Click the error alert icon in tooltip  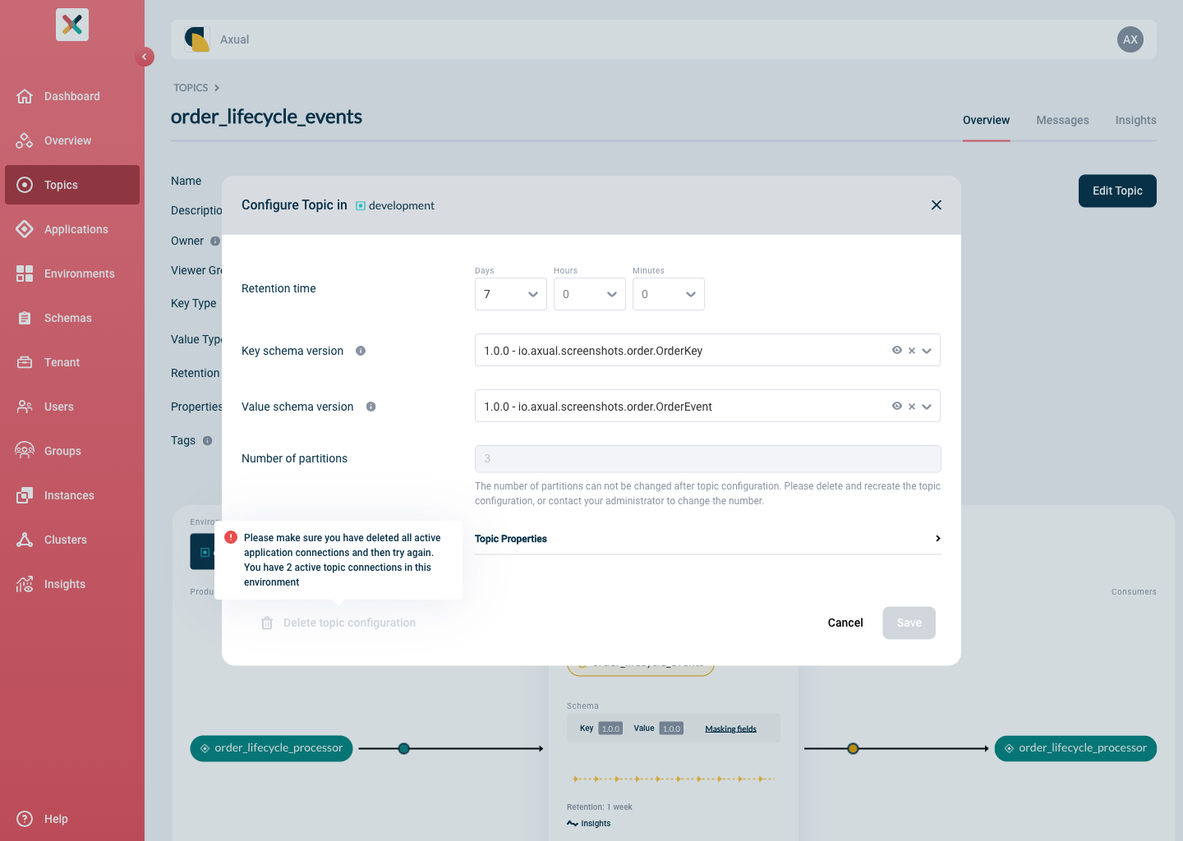click(231, 537)
